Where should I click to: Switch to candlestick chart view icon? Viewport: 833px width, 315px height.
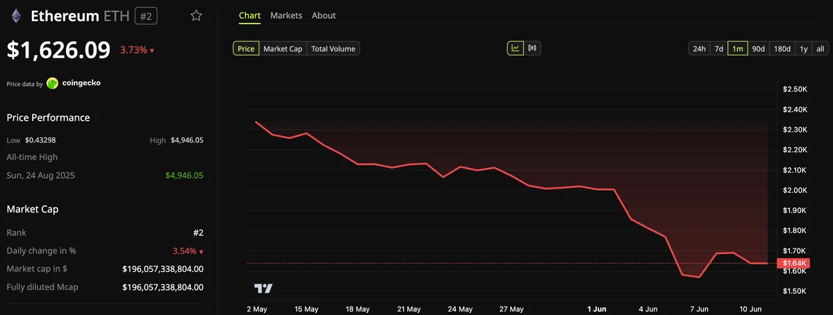533,49
